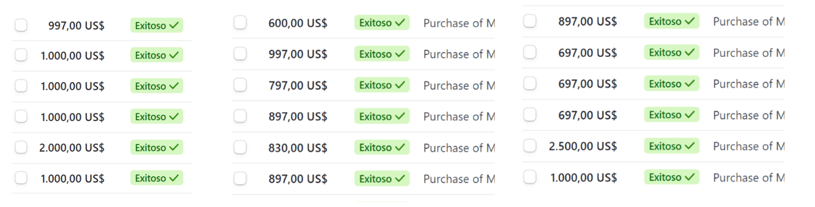
Task: Open the 797,00 US$ payment entry
Action: click(297, 86)
